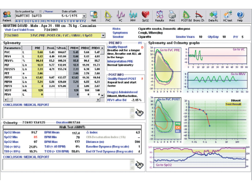This screenshot has height=189, width=252.
Task: Click the Drug(s) Administered link
Action: 122,92
